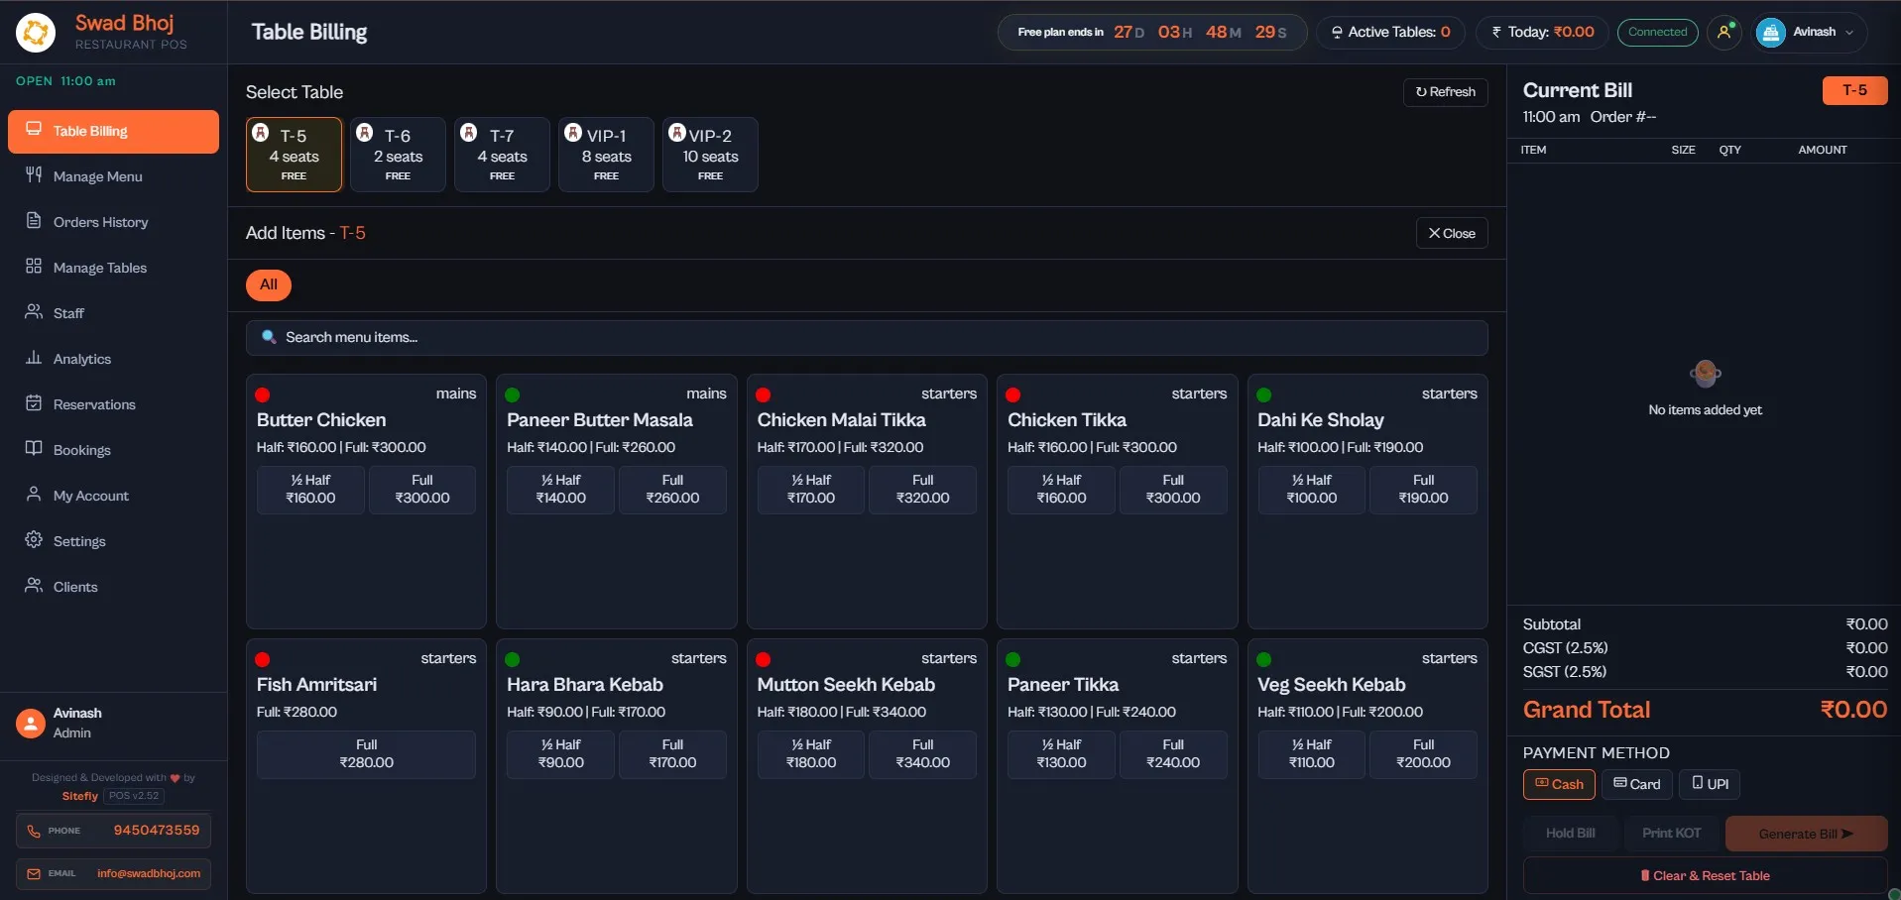Click the T-5 badge in Current Bill
The width and height of the screenshot is (1901, 900).
coord(1854,90)
